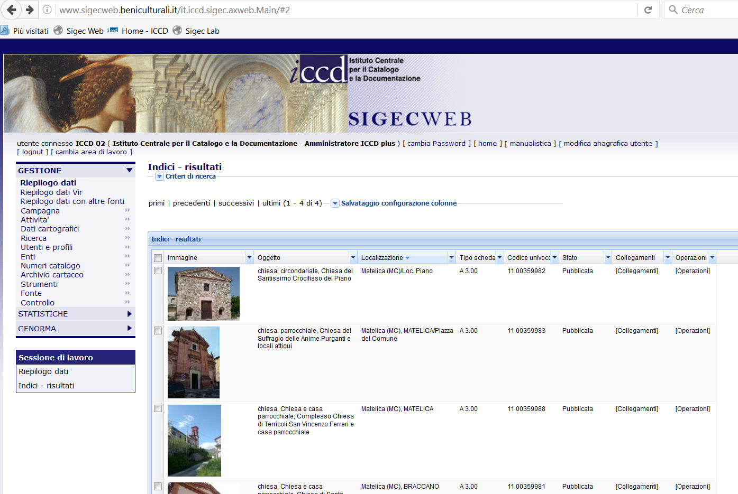Click the Più visitati bookmark icon
The width and height of the screenshot is (738, 494).
pos(5,31)
